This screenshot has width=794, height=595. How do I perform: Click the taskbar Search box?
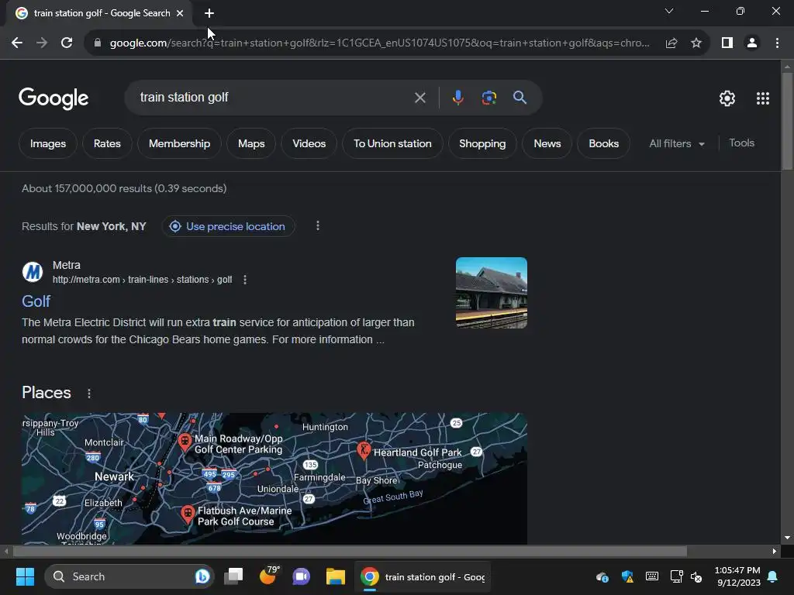[129, 576]
